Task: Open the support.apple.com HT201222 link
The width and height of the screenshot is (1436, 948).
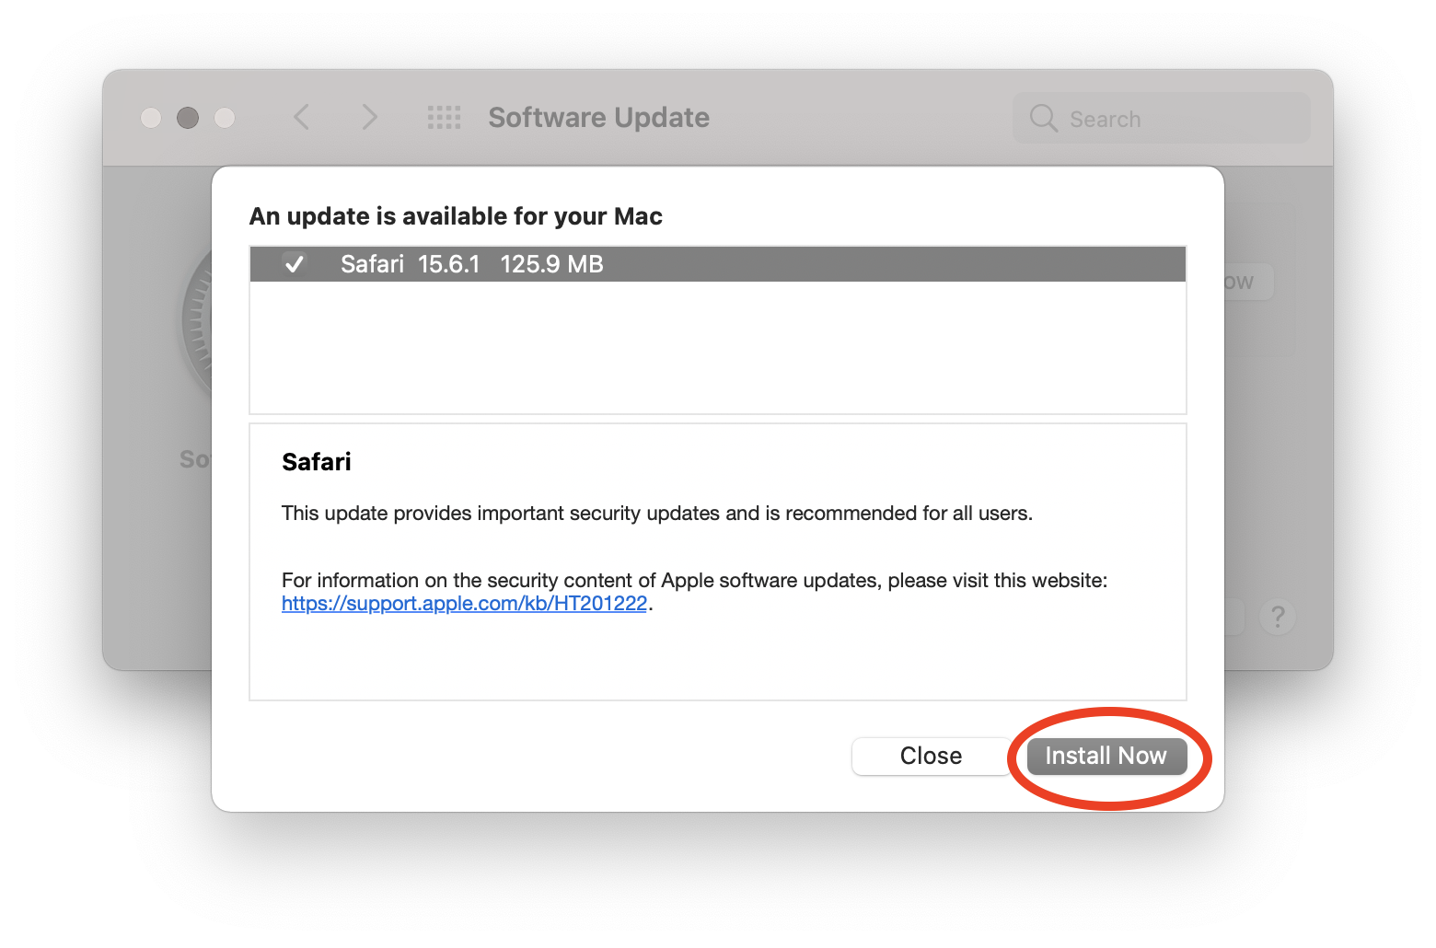Action: tap(464, 604)
